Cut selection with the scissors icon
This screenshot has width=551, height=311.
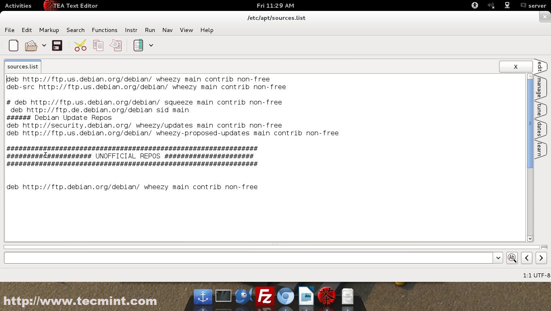[x=80, y=45]
